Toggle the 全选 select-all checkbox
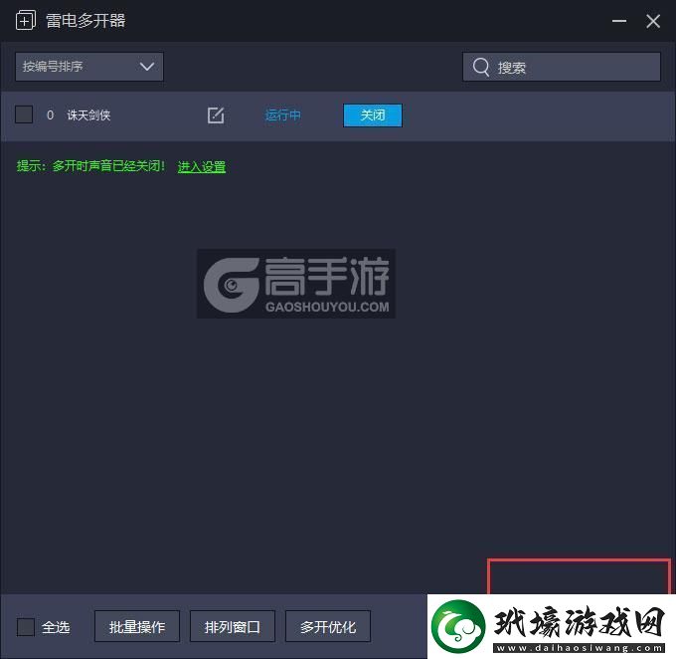This screenshot has width=676, height=659. (x=26, y=626)
